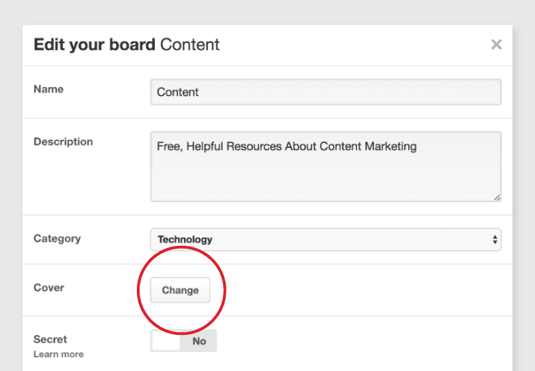Screen dimensions: 535x371
Task: Click inside the Description text area
Action: (x=325, y=167)
